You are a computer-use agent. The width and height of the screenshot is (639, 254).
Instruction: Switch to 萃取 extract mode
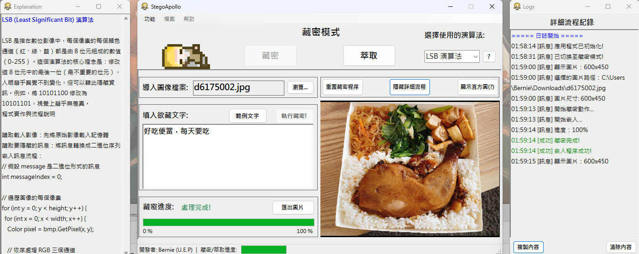(x=369, y=56)
